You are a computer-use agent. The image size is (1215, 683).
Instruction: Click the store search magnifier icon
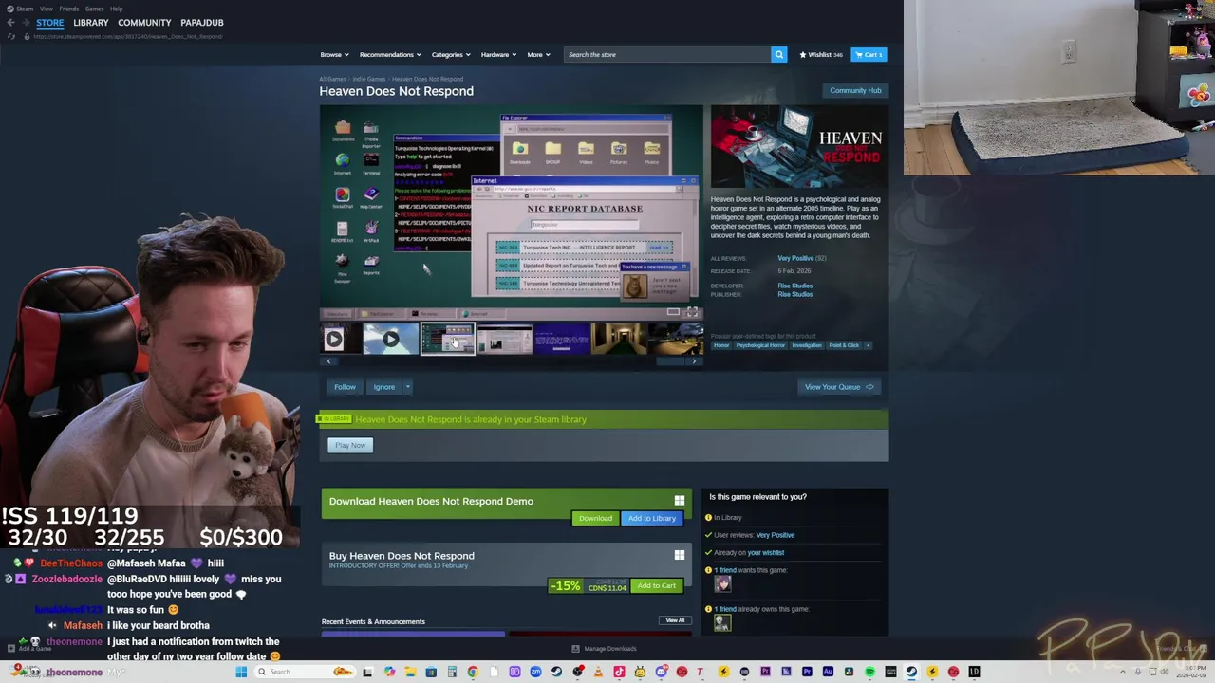[778, 54]
